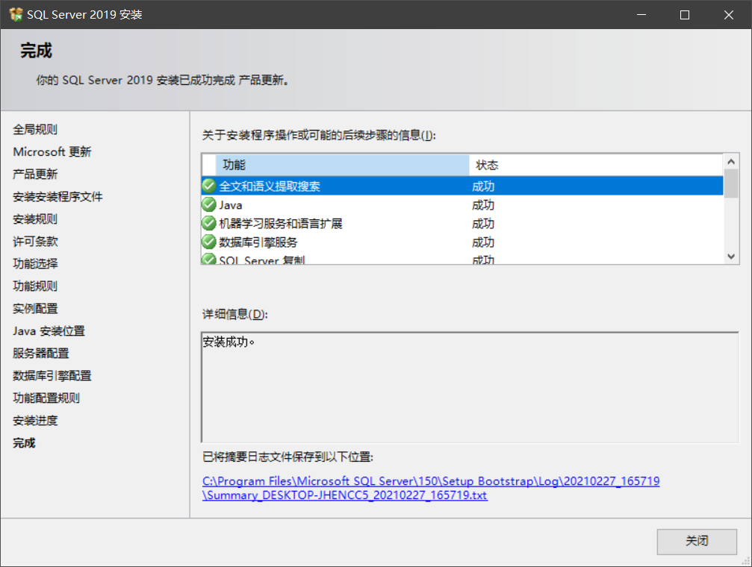Click the 状态 column header
The image size is (752, 567).
(x=596, y=165)
